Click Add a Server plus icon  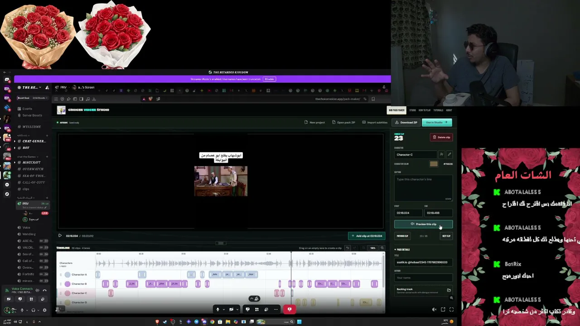(7, 185)
